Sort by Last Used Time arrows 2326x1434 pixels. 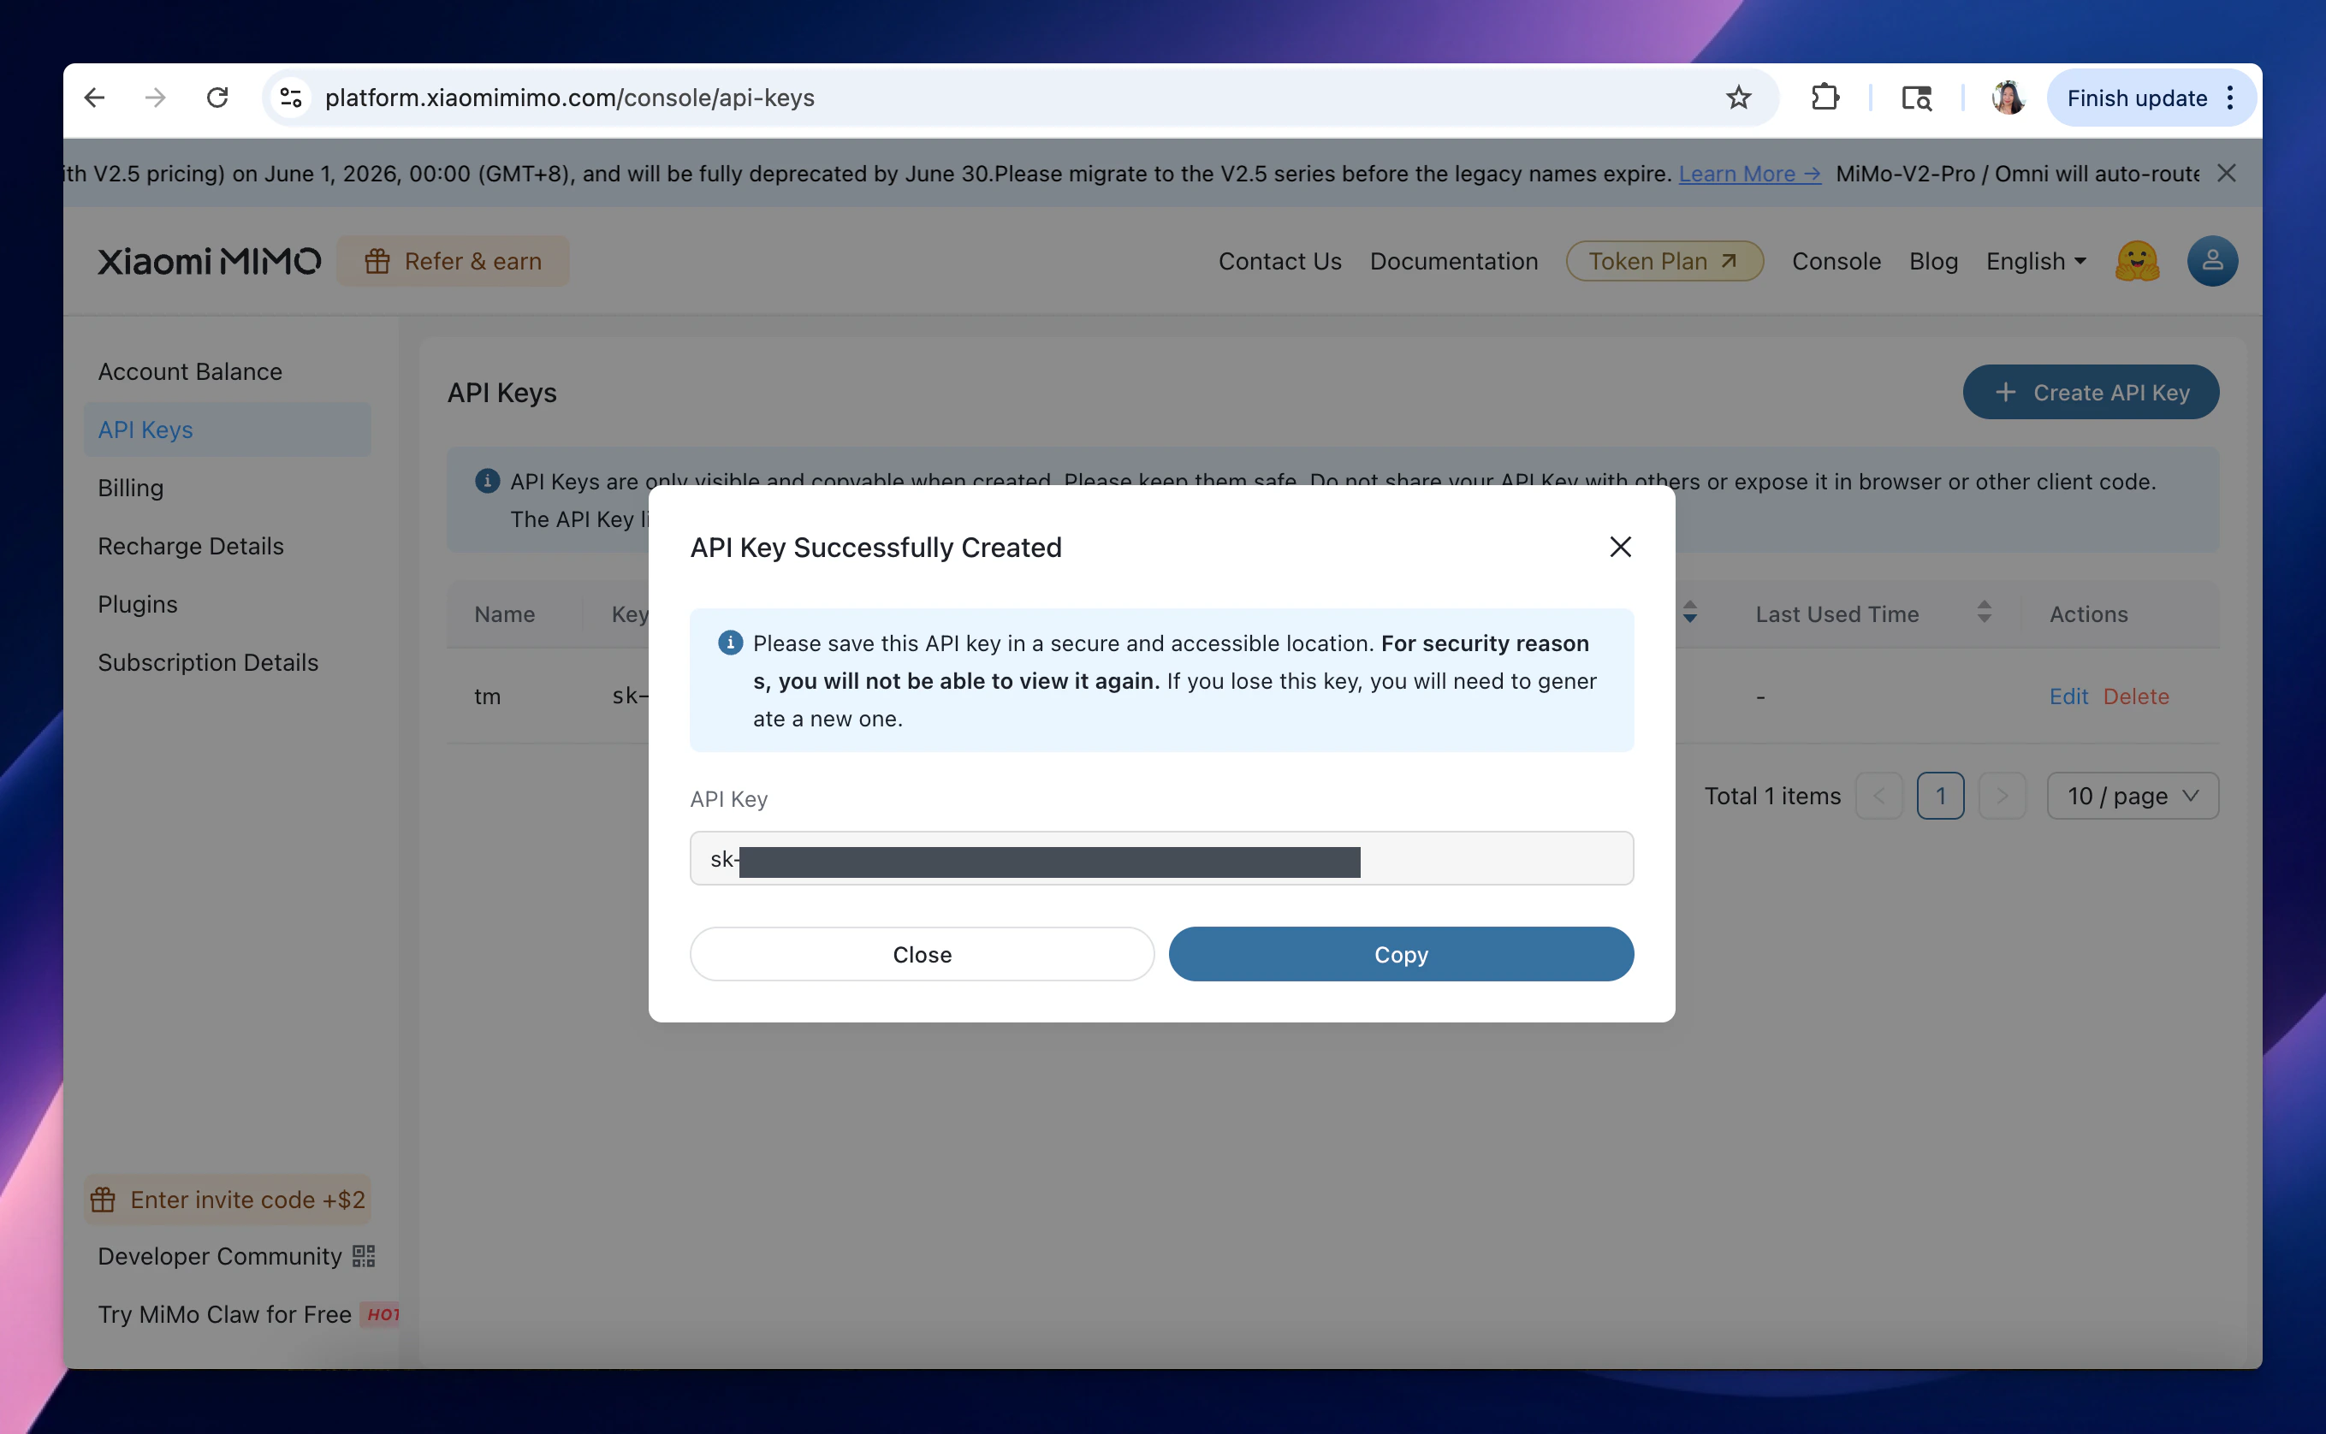(x=1984, y=613)
